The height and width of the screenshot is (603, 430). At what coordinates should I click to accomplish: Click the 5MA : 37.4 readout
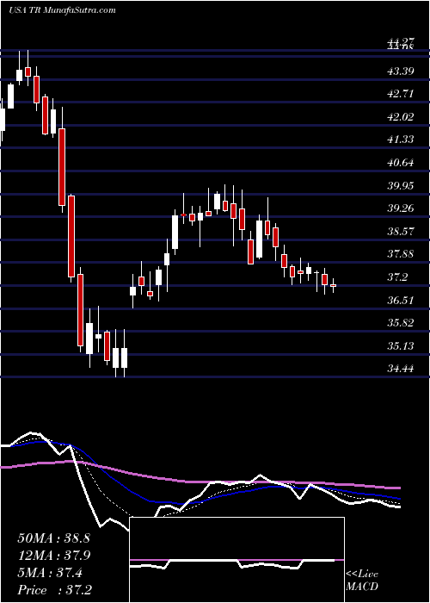(50, 573)
